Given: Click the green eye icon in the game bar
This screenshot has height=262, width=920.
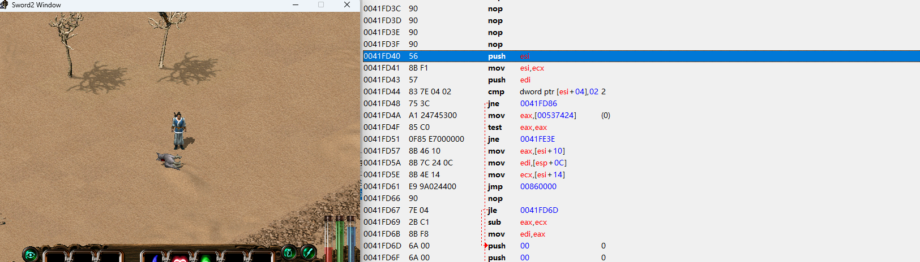Looking at the screenshot, I should (30, 255).
